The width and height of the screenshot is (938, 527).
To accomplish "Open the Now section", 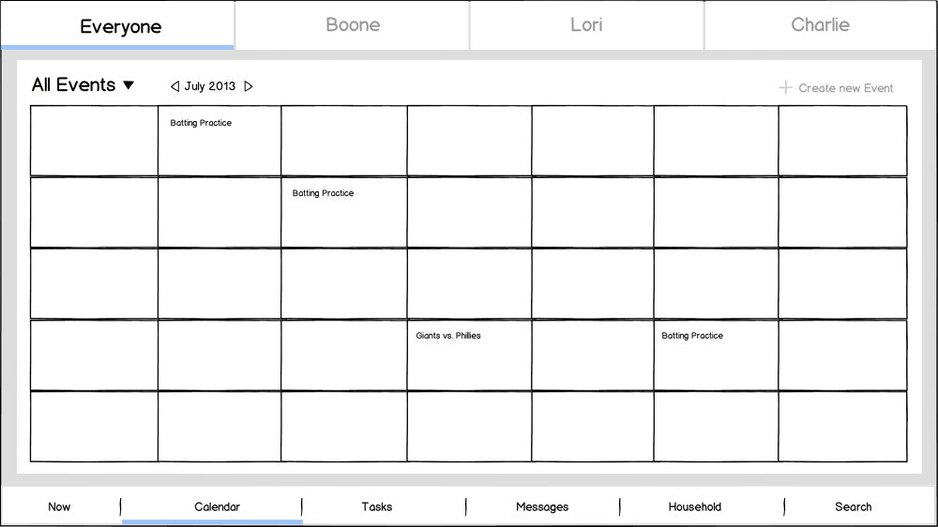I will coord(59,506).
